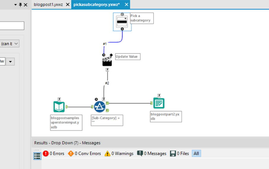This screenshot has width=269, height=169.
Task: Select the Output Data tool icon
Action: (159, 103)
